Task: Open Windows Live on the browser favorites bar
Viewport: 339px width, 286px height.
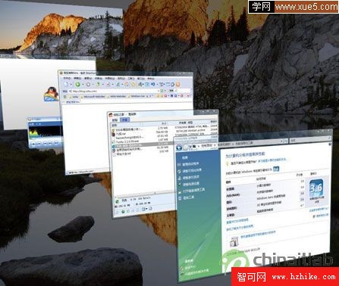Action: coord(137,96)
